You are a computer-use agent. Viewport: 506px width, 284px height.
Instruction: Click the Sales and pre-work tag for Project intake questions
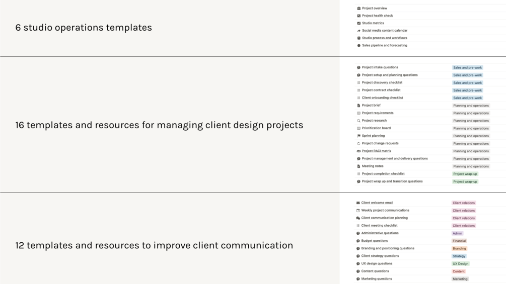point(467,67)
